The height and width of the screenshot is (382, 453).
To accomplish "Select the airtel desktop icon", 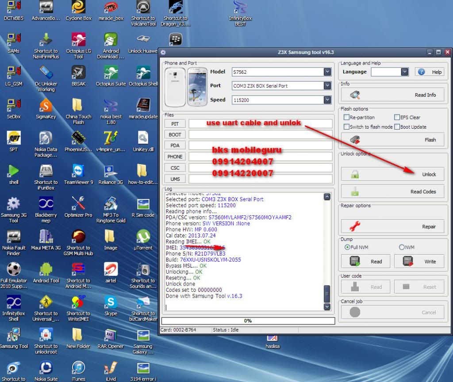I will (111, 272).
